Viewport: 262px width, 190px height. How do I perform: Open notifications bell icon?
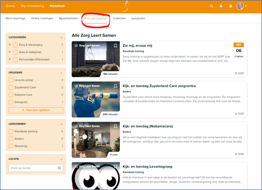tap(221, 6)
